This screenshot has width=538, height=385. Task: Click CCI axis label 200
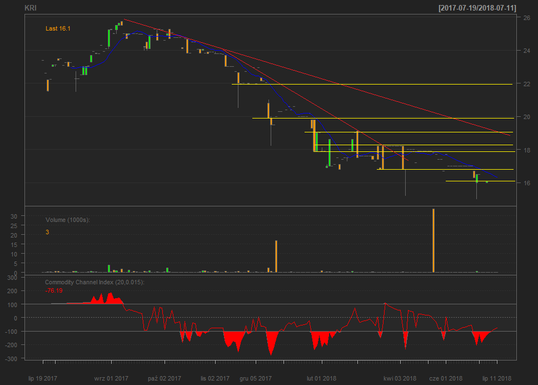(12, 291)
